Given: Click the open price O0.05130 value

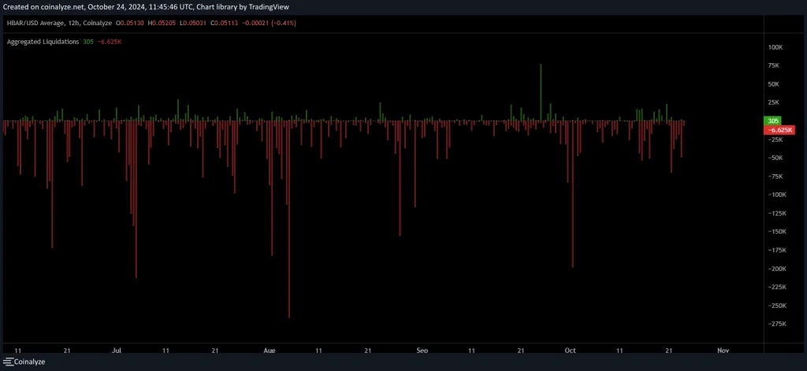Looking at the screenshot, I should coord(130,23).
